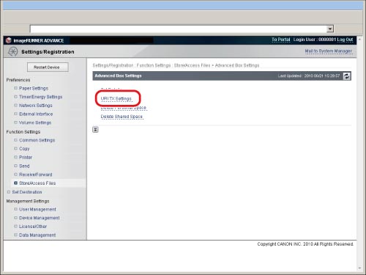Select Common Settings under Function Settings
Viewport: 366px width, 275px height.
[x=37, y=140]
